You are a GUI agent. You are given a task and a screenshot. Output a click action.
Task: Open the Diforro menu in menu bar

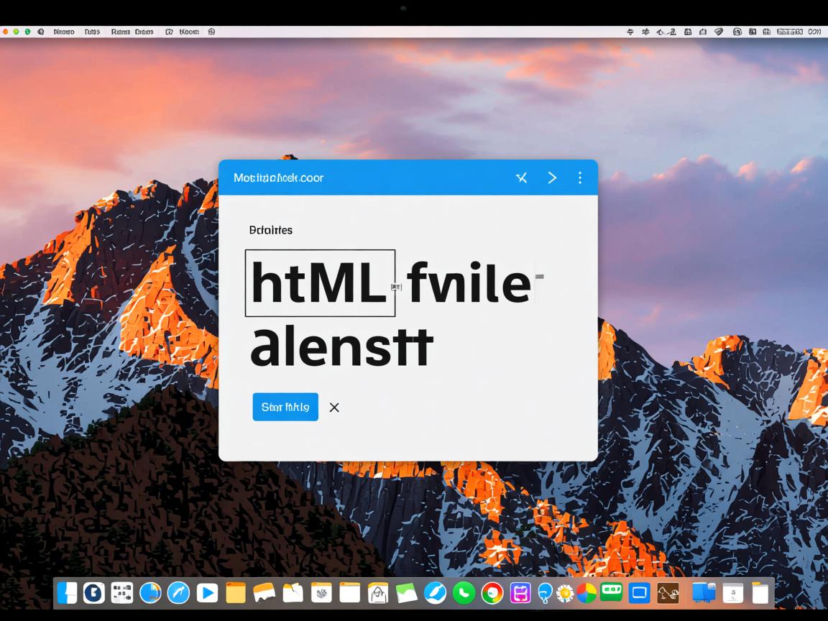[x=64, y=32]
